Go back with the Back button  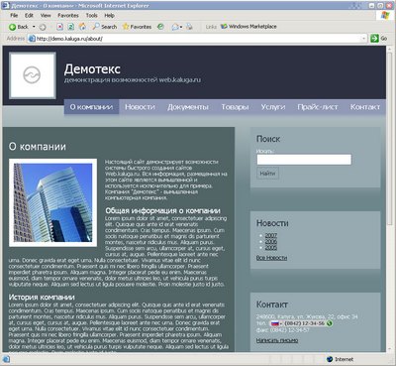pyautogui.click(x=19, y=27)
